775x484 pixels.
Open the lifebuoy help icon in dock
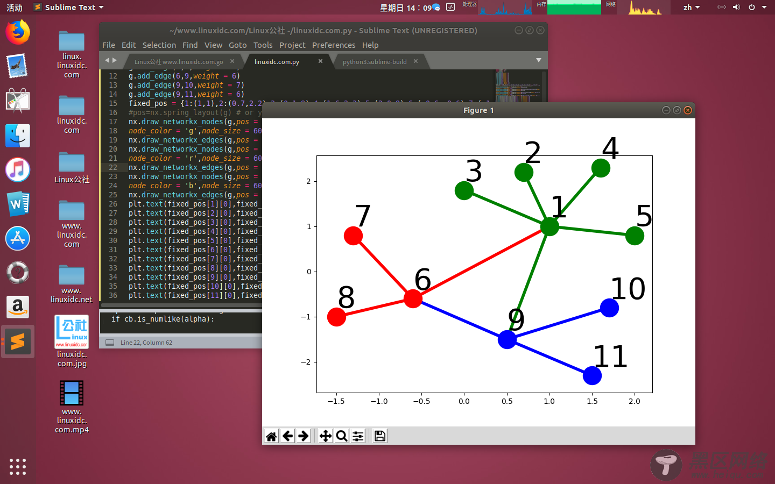18,273
